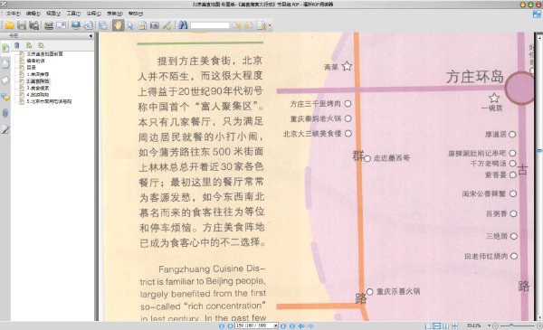Screen dimensions: 543x330
Task: Open the 文件 menu
Action: pyautogui.click(x=14, y=14)
